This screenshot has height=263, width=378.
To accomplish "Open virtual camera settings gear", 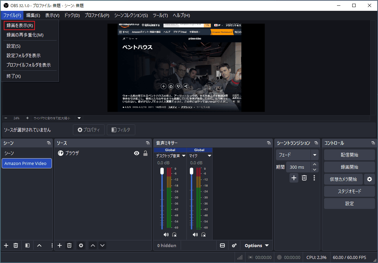I will coord(369,179).
